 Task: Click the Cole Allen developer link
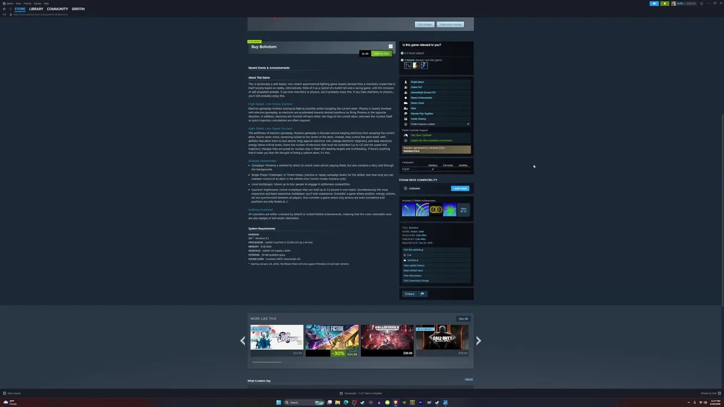[421, 235]
